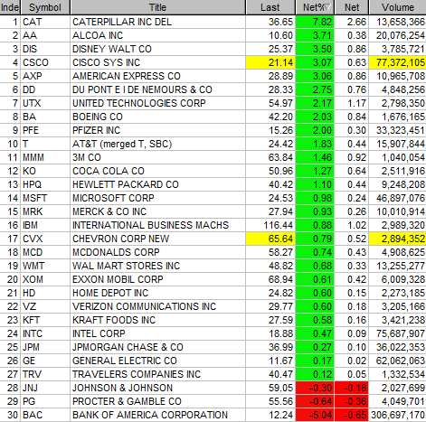426x422 pixels.
Task: Click the Index column header
Action: click(x=10, y=7)
